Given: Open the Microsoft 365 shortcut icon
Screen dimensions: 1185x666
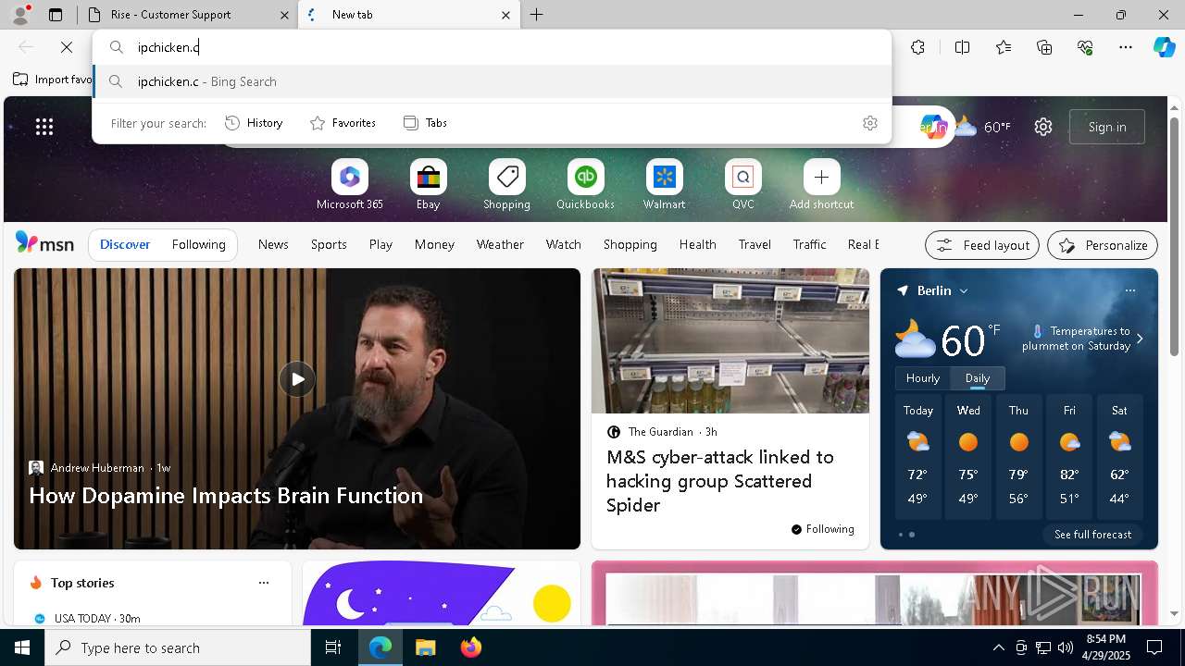Looking at the screenshot, I should pos(349,177).
